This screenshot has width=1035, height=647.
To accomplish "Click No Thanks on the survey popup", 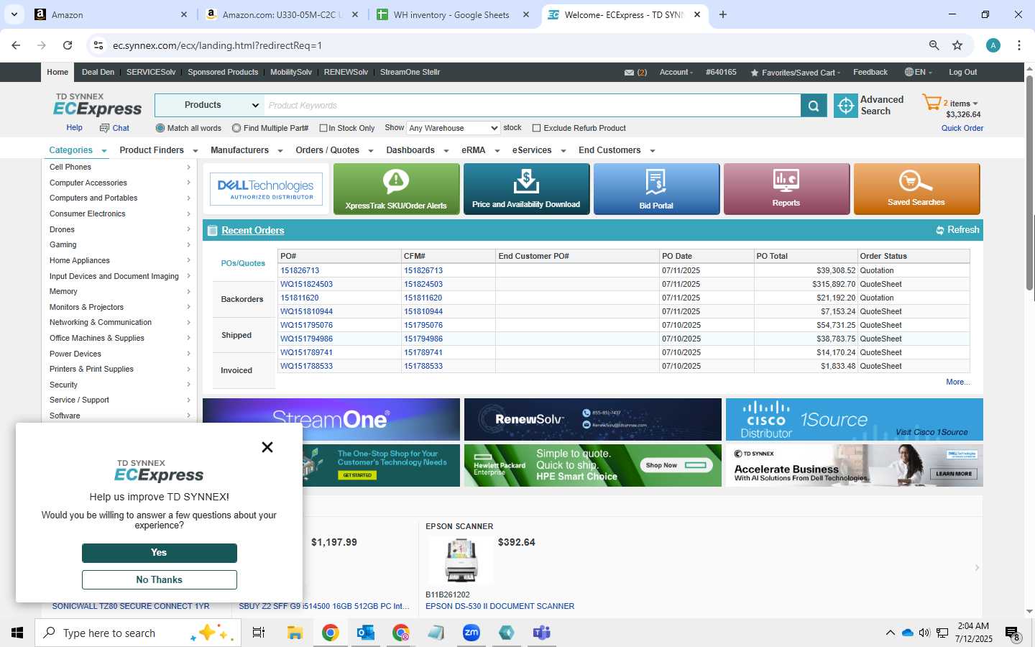I will (x=159, y=579).
